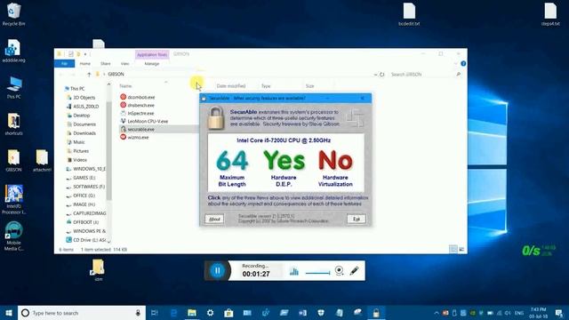Image resolution: width=569 pixels, height=320 pixels.
Task: Switch to large icons view layout
Action: [x=461, y=249]
